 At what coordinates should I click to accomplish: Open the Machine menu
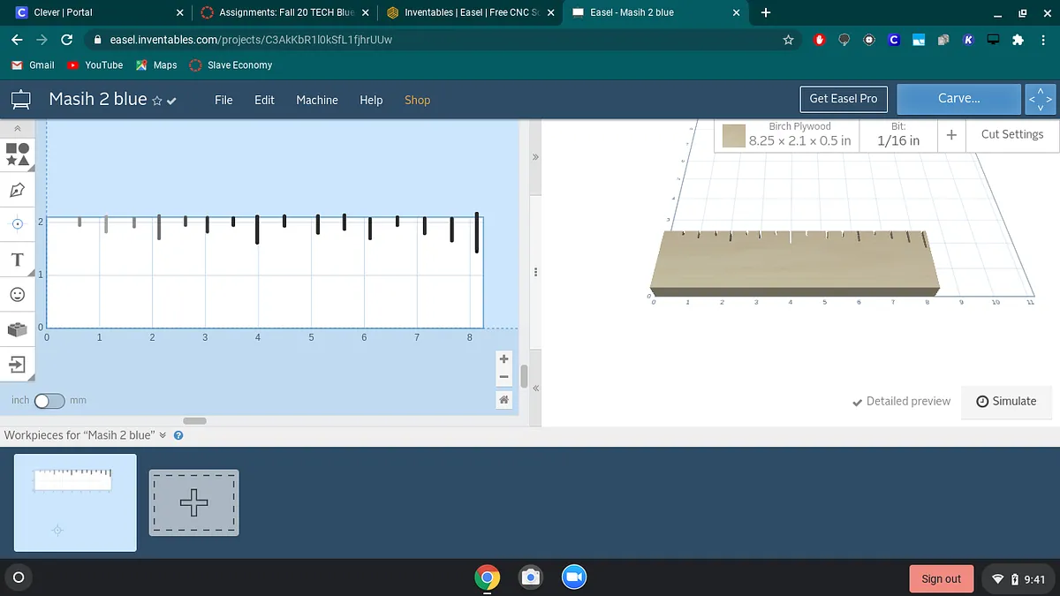tap(316, 100)
